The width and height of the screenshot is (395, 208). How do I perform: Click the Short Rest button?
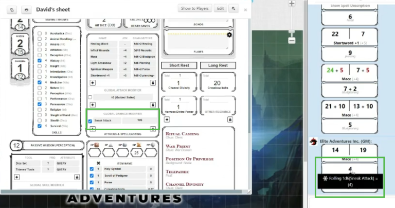179,65
